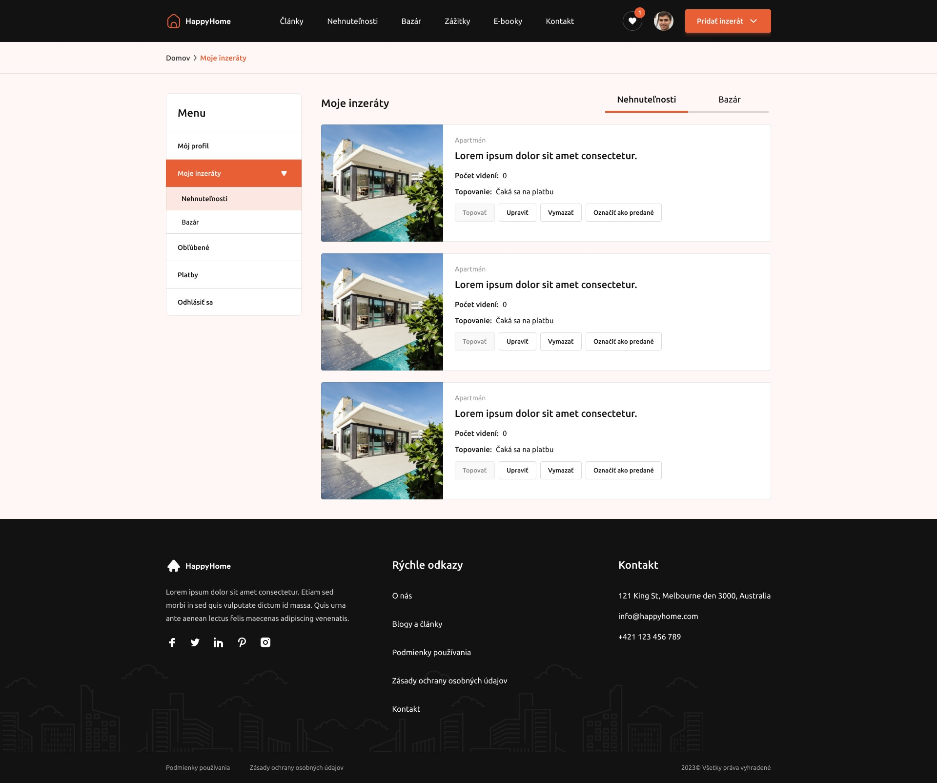Select Nehnuteľnosti sidebar submenu item
This screenshot has width=937, height=783.
tap(234, 199)
